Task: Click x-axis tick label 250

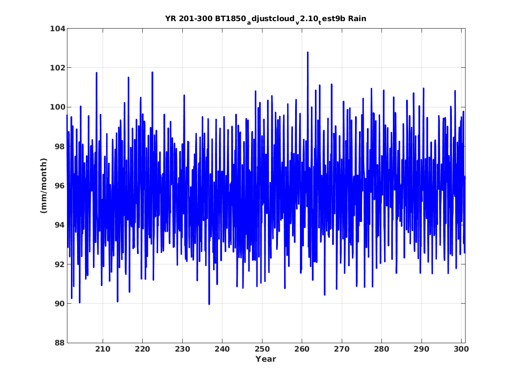Action: pos(262,349)
